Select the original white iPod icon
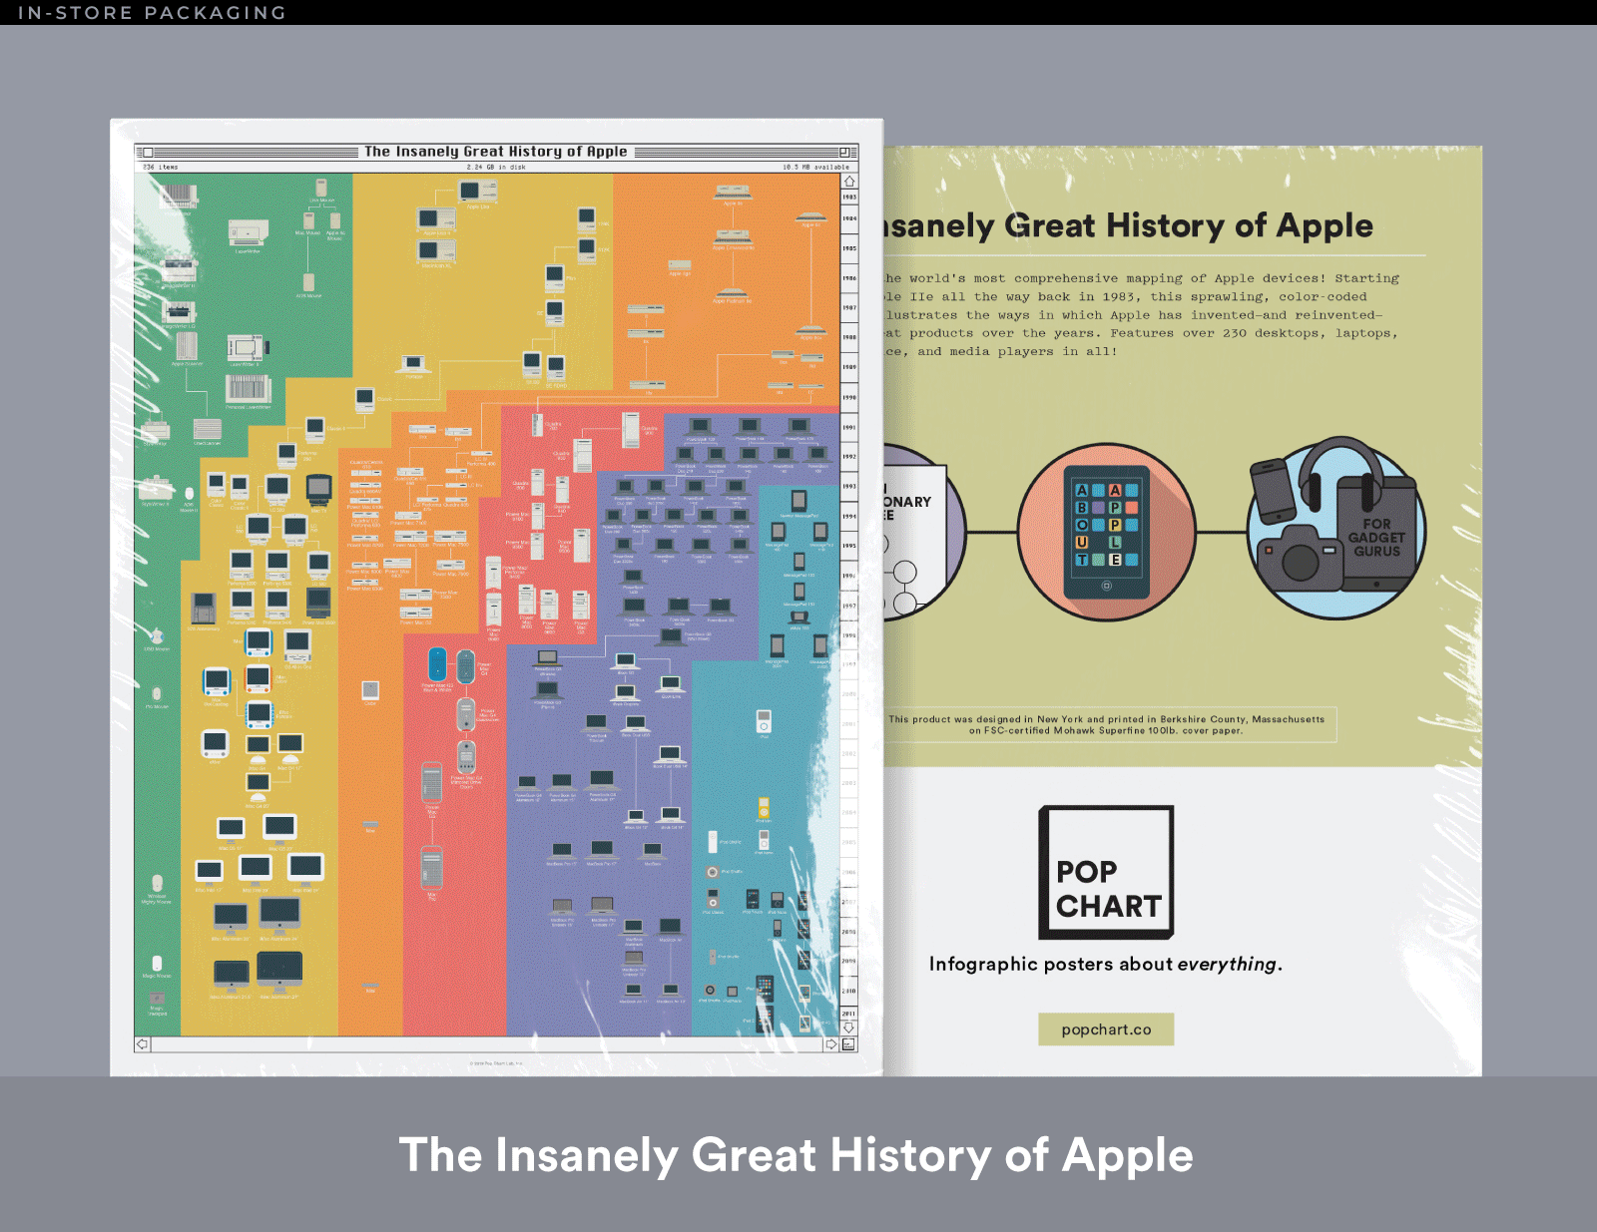 tap(764, 720)
